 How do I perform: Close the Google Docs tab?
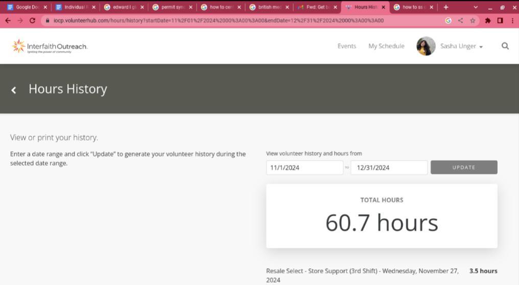point(45,7)
